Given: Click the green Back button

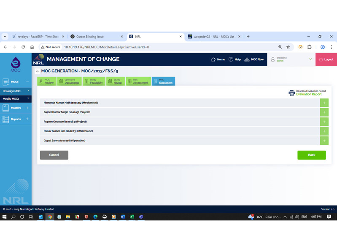Looking at the screenshot, I should coord(311,155).
